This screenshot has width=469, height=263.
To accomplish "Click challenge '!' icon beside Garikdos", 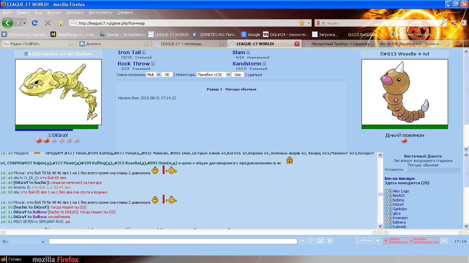I will pyautogui.click(x=386, y=209).
